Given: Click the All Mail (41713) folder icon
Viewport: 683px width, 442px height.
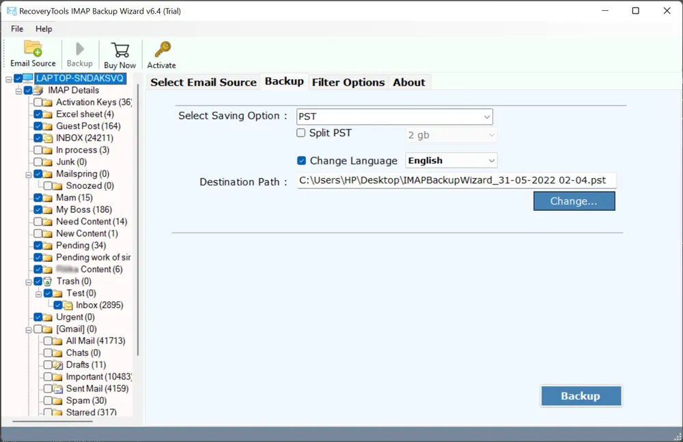Looking at the screenshot, I should (58, 341).
